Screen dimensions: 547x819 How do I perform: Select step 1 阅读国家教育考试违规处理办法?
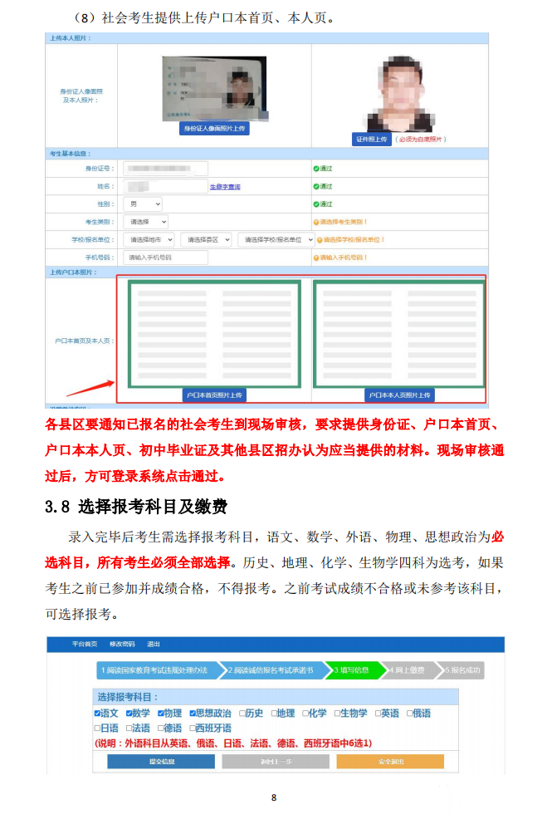(x=159, y=670)
